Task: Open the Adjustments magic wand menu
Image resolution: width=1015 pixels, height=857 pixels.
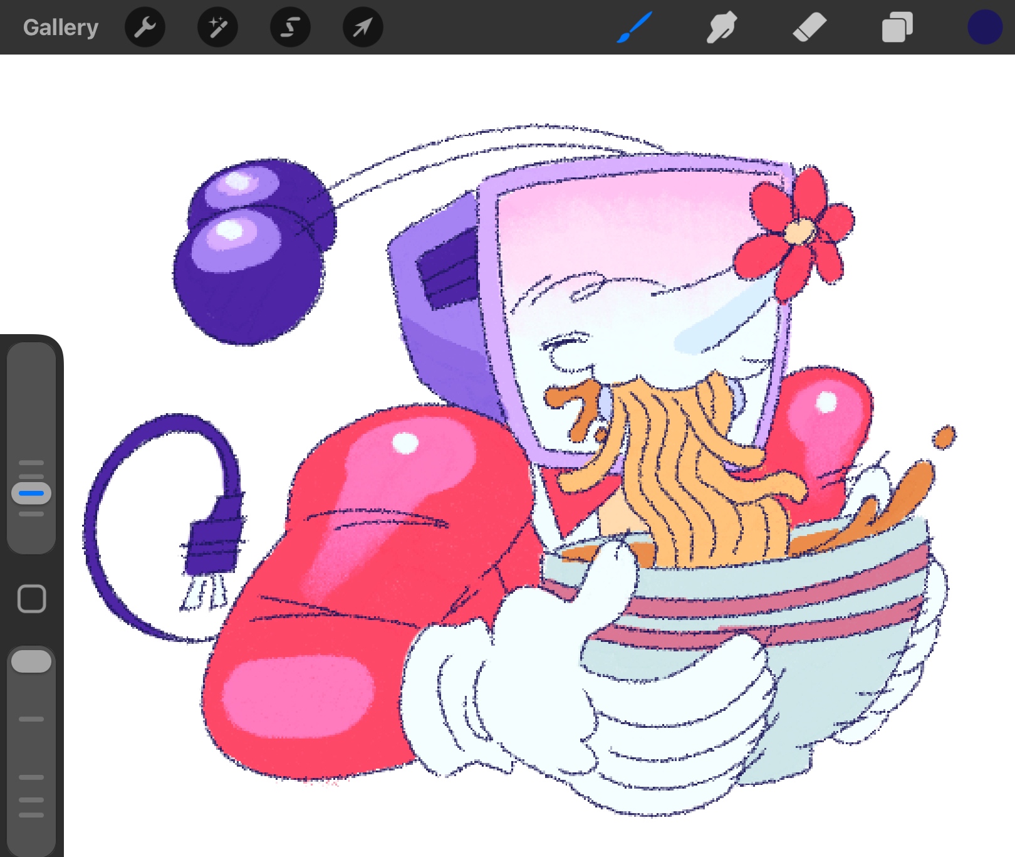Action: tap(217, 28)
